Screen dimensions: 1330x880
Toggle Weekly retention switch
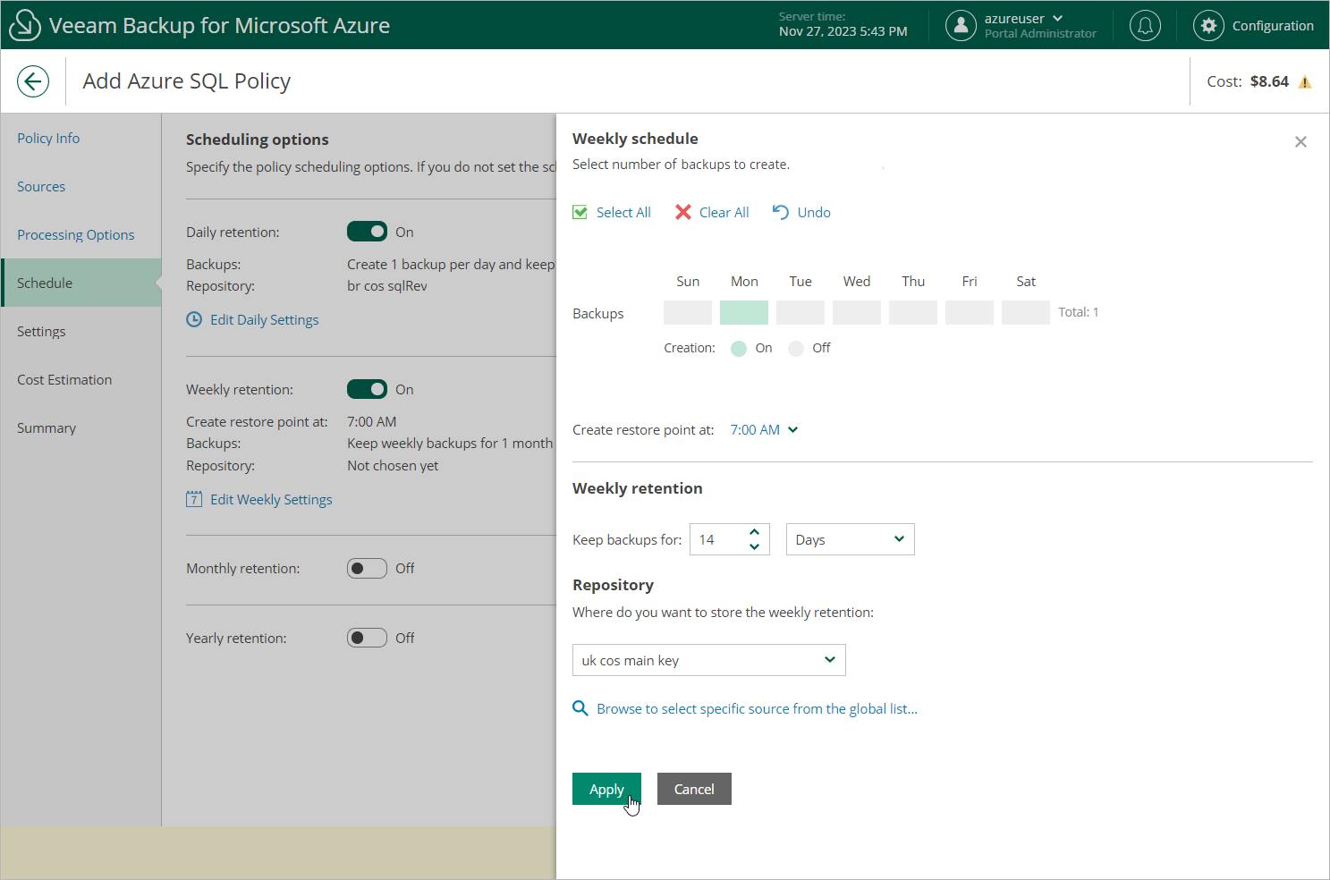pyautogui.click(x=367, y=389)
